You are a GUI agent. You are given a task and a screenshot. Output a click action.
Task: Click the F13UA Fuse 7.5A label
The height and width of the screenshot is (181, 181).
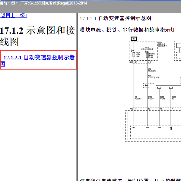(x=152, y=55)
